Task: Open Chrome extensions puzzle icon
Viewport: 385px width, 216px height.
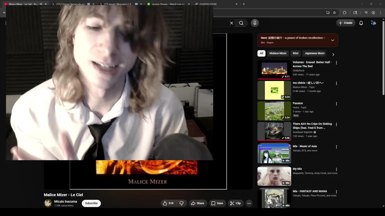Action: (x=345, y=13)
